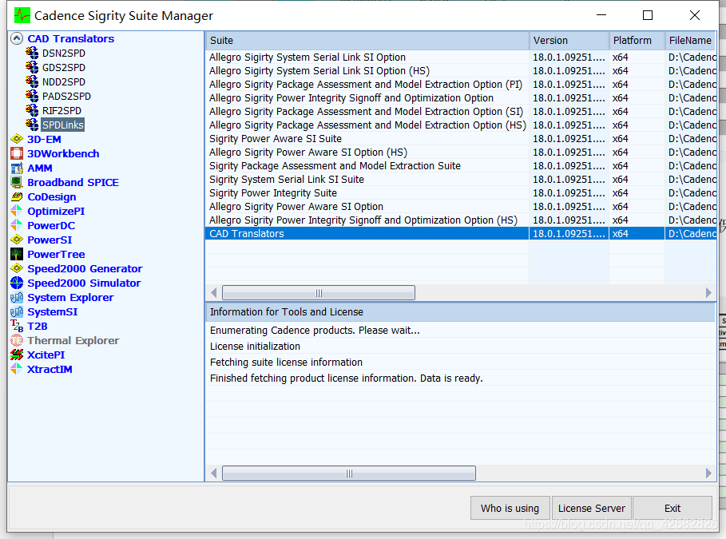The image size is (726, 539).
Task: Click the information panel scroll-right arrow
Action: pyautogui.click(x=708, y=474)
